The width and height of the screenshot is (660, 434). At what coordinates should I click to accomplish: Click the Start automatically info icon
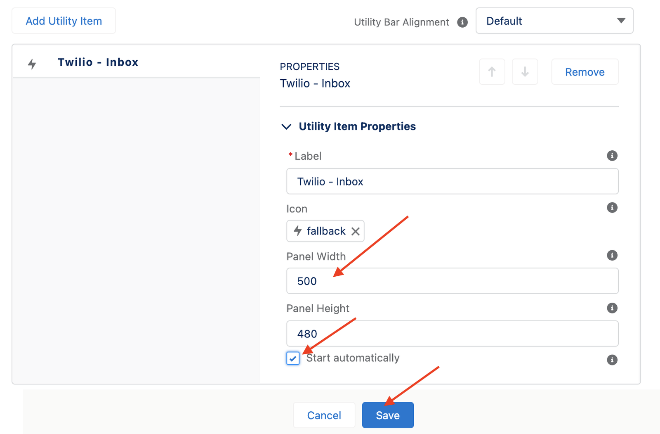tap(612, 360)
